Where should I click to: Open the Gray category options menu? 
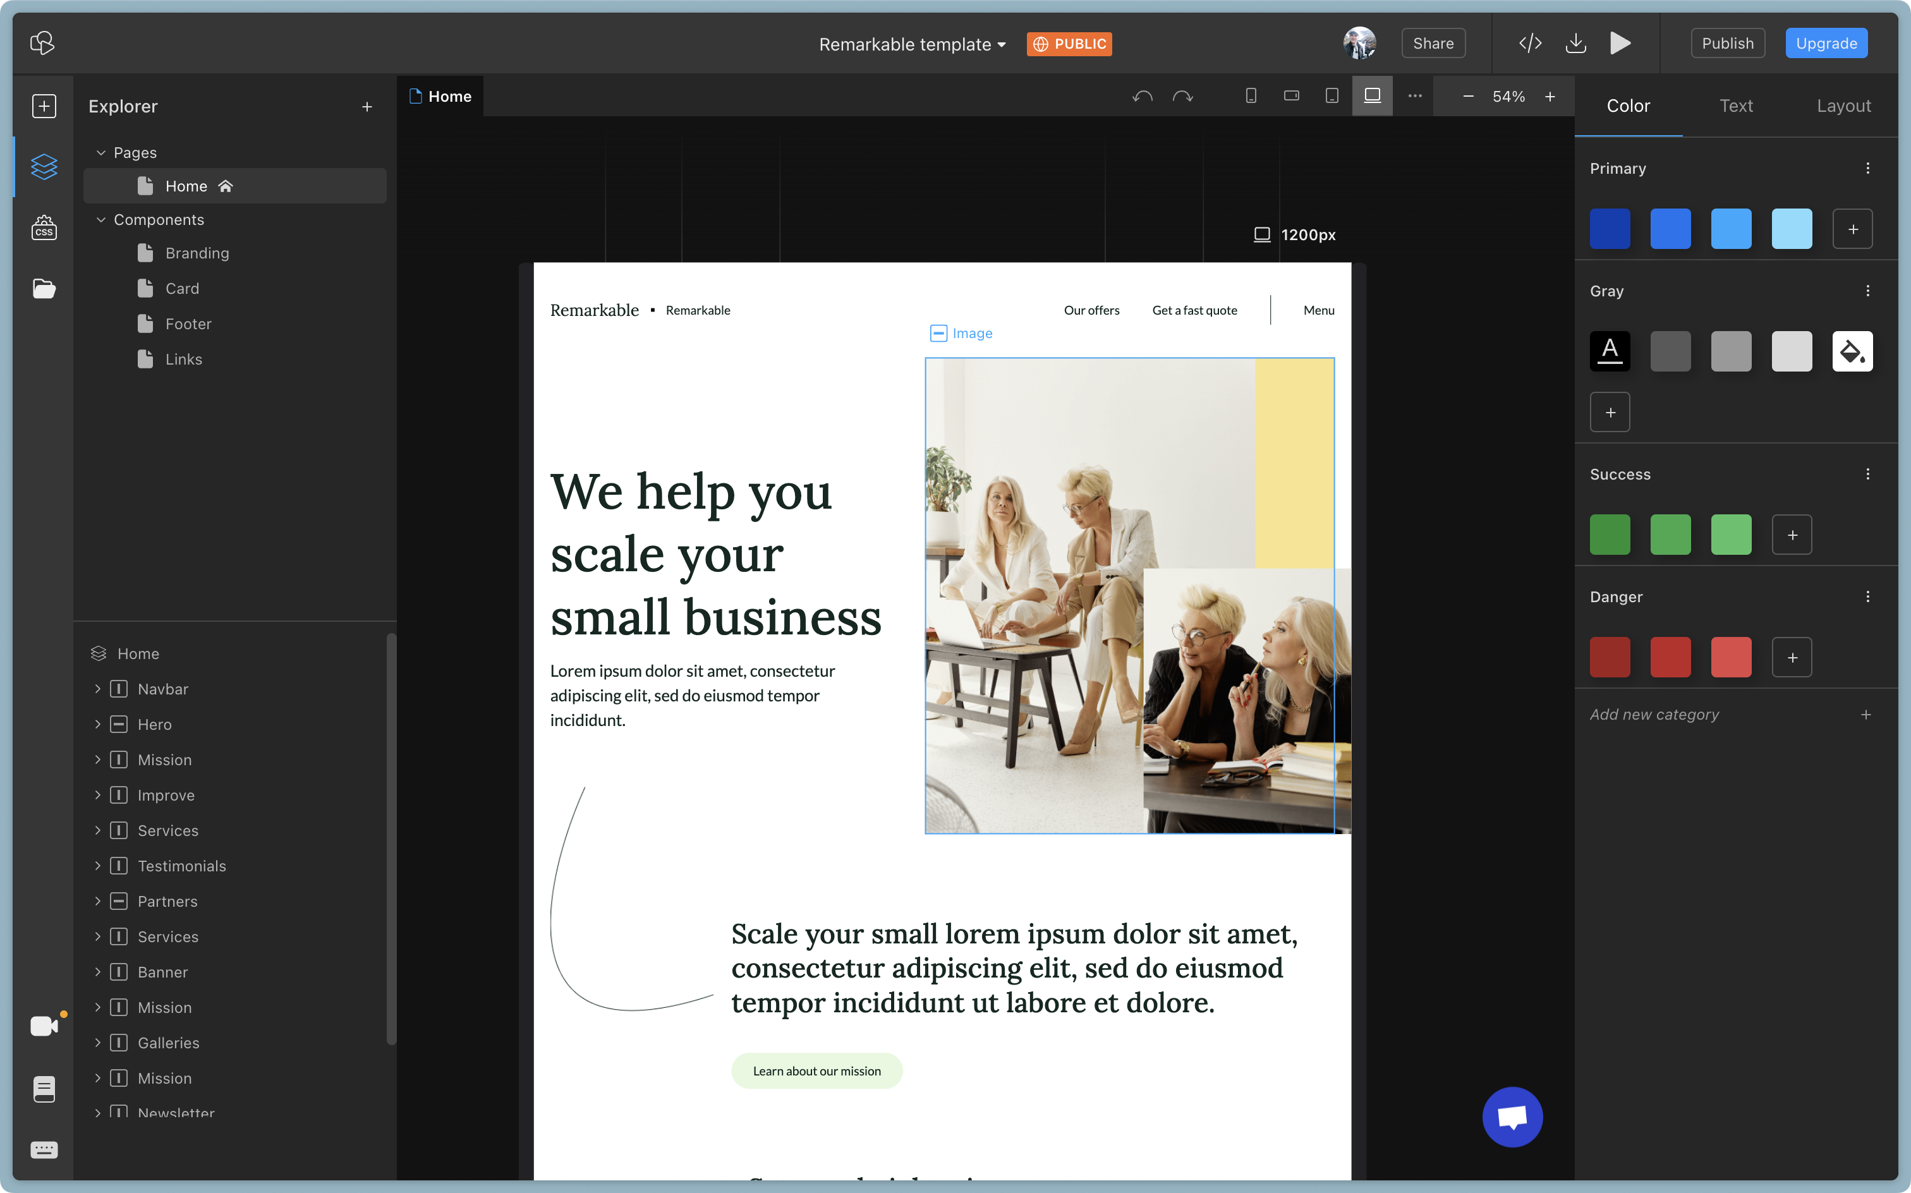coord(1867,291)
